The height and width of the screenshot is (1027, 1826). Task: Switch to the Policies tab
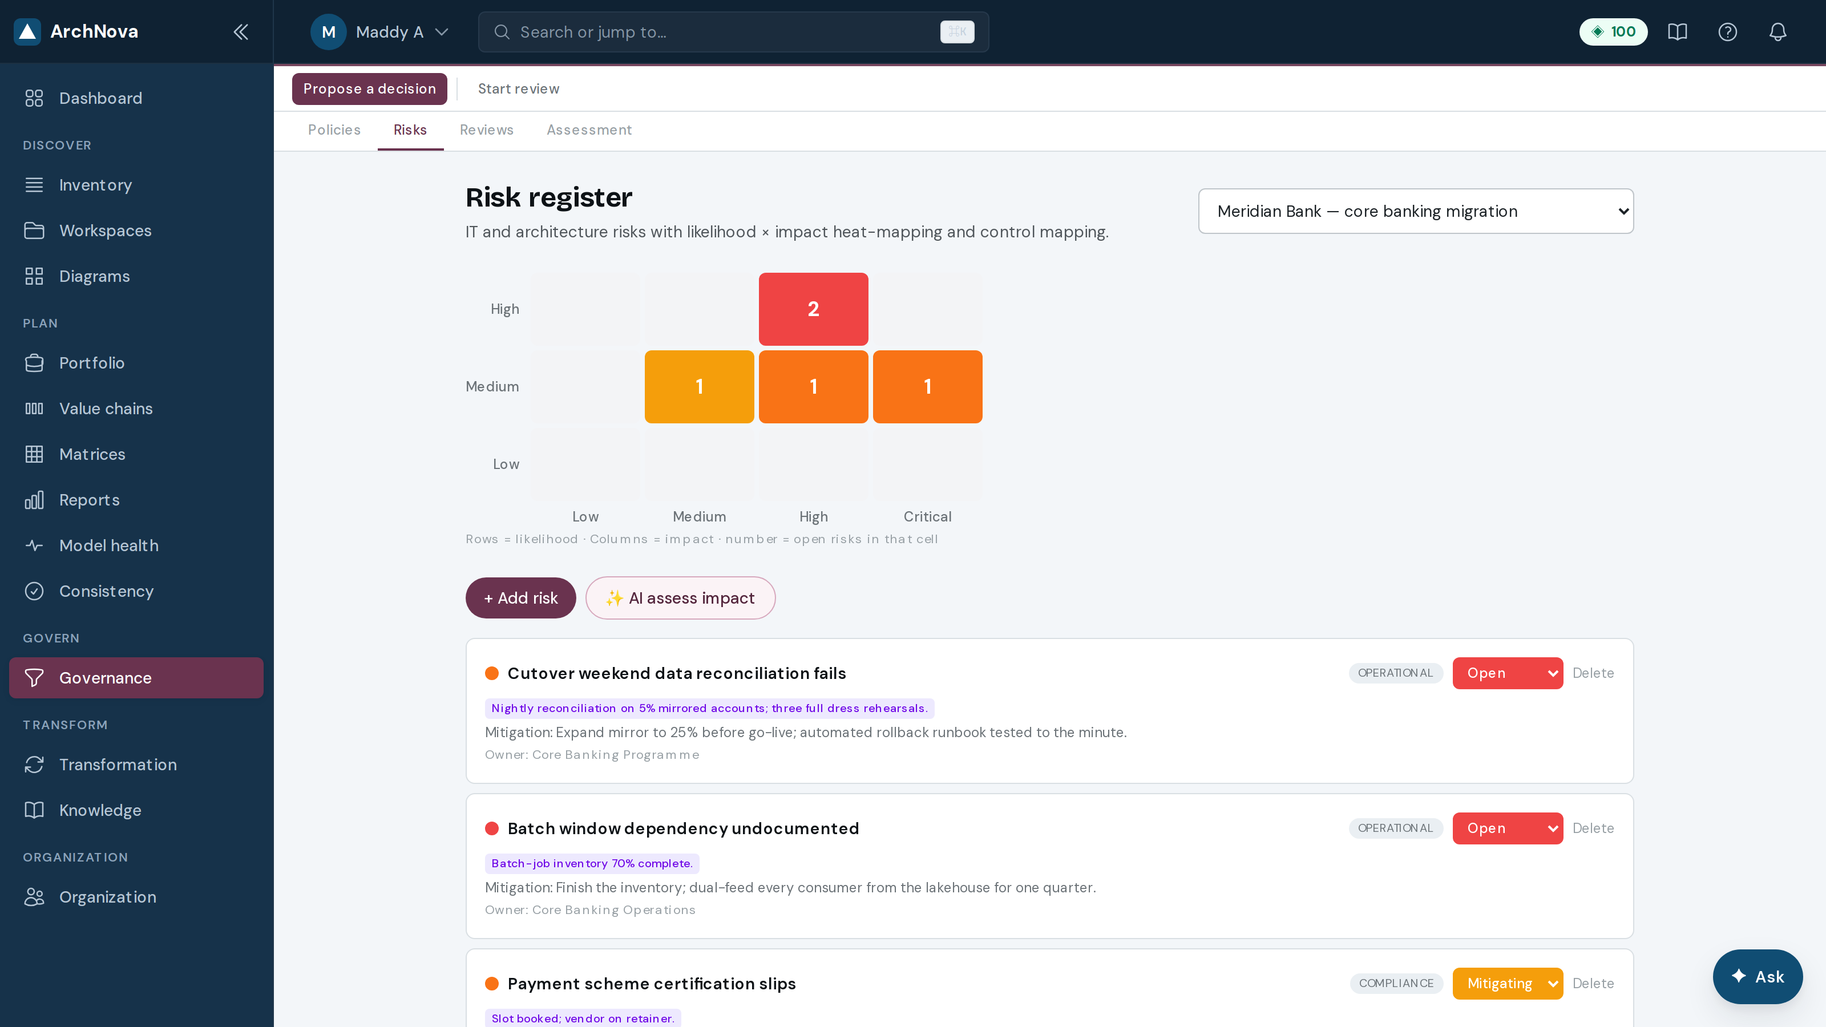click(x=334, y=130)
